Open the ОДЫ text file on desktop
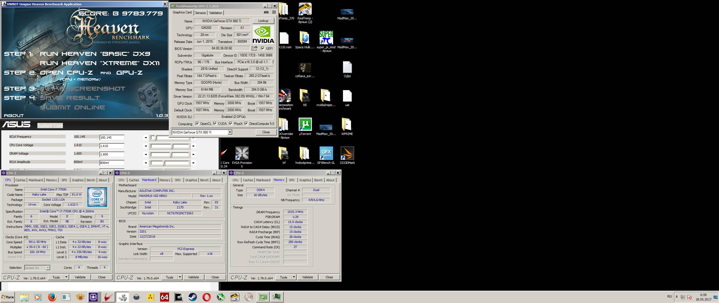The image size is (719, 303). 347,69
